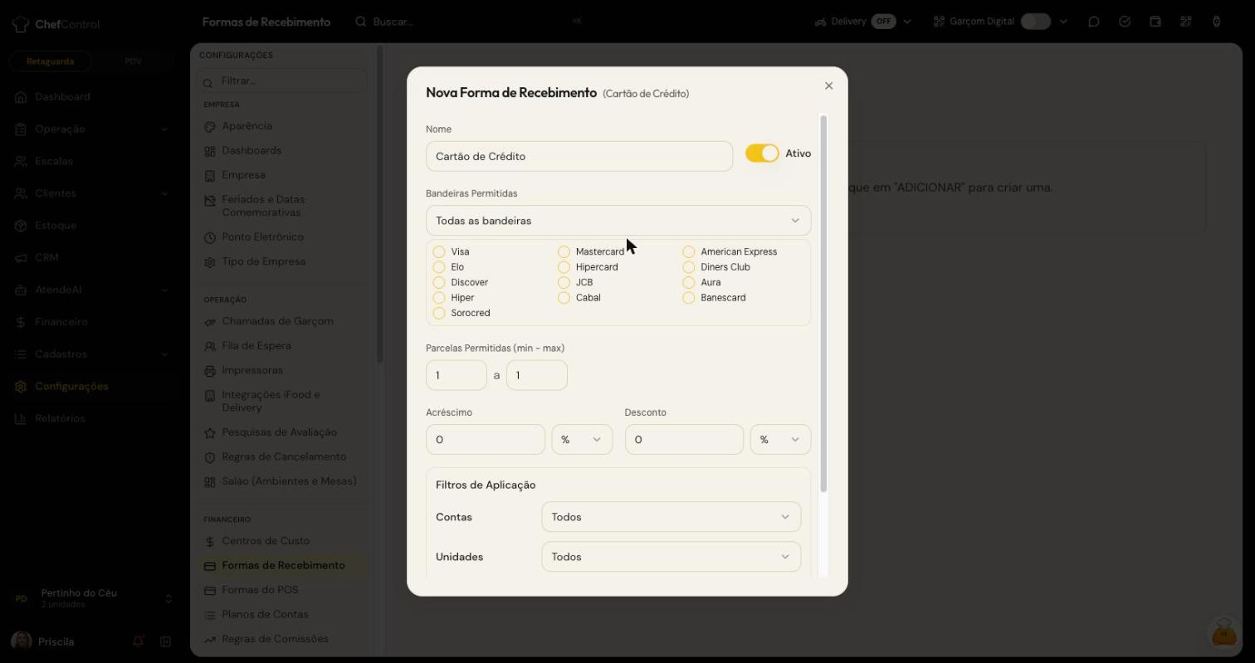The width and height of the screenshot is (1255, 663).
Task: Open the QR code icon in header
Action: (x=1186, y=22)
